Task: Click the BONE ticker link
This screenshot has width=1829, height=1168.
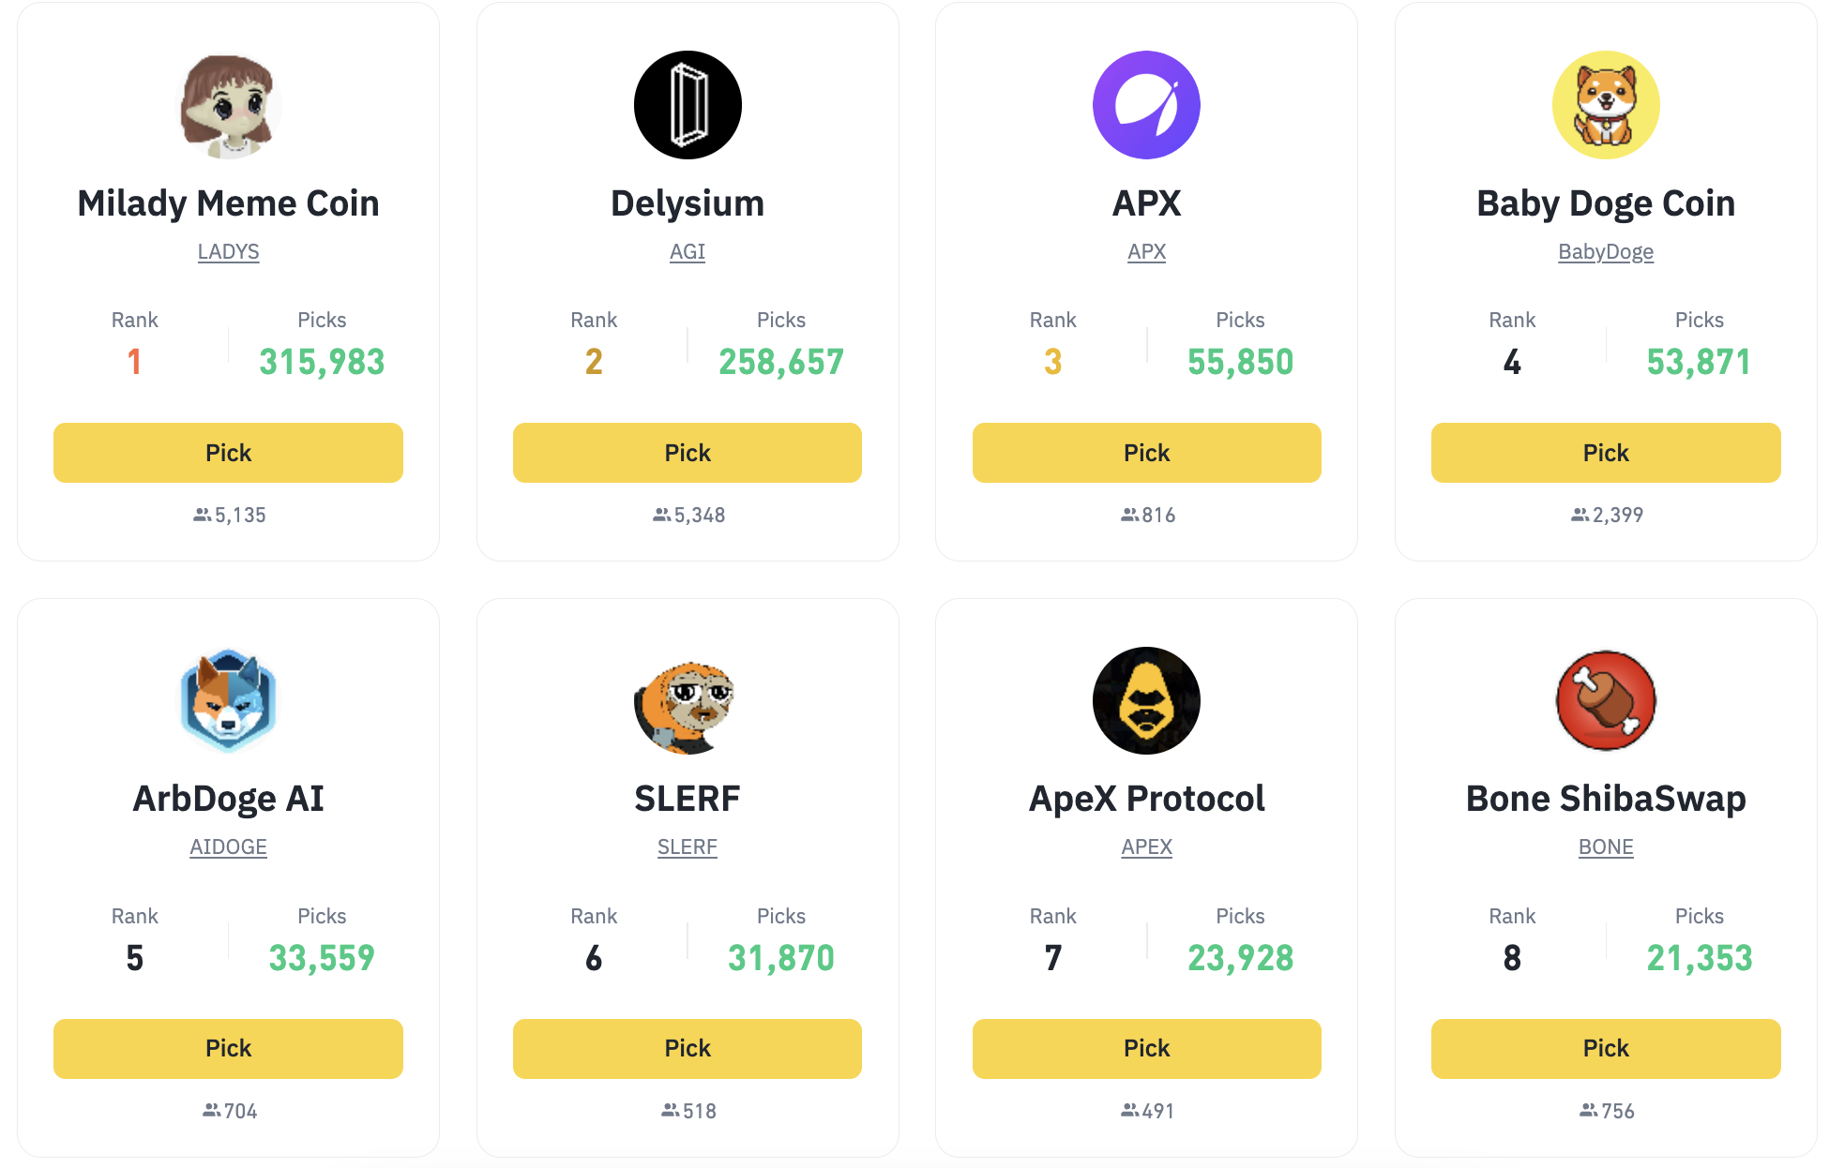Action: (1606, 847)
